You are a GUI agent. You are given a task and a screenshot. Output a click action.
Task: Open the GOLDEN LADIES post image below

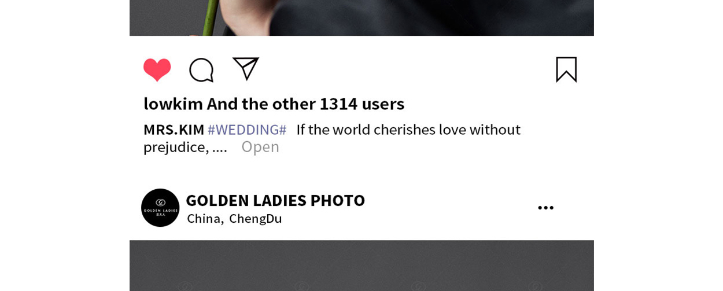(361, 266)
